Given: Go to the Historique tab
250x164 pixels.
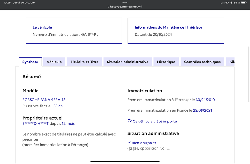Looking at the screenshot, I should [x=166, y=62].
